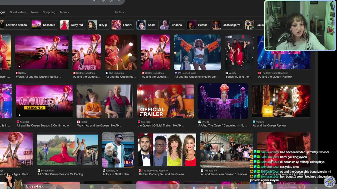Open the dressing room mirror thumbnail
This screenshot has width=337, height=189.
pos(281,101)
